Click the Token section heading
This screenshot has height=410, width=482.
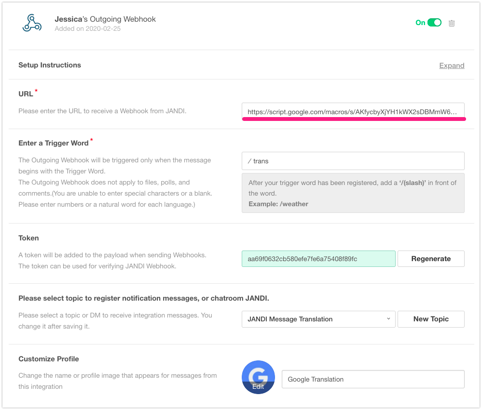point(28,238)
